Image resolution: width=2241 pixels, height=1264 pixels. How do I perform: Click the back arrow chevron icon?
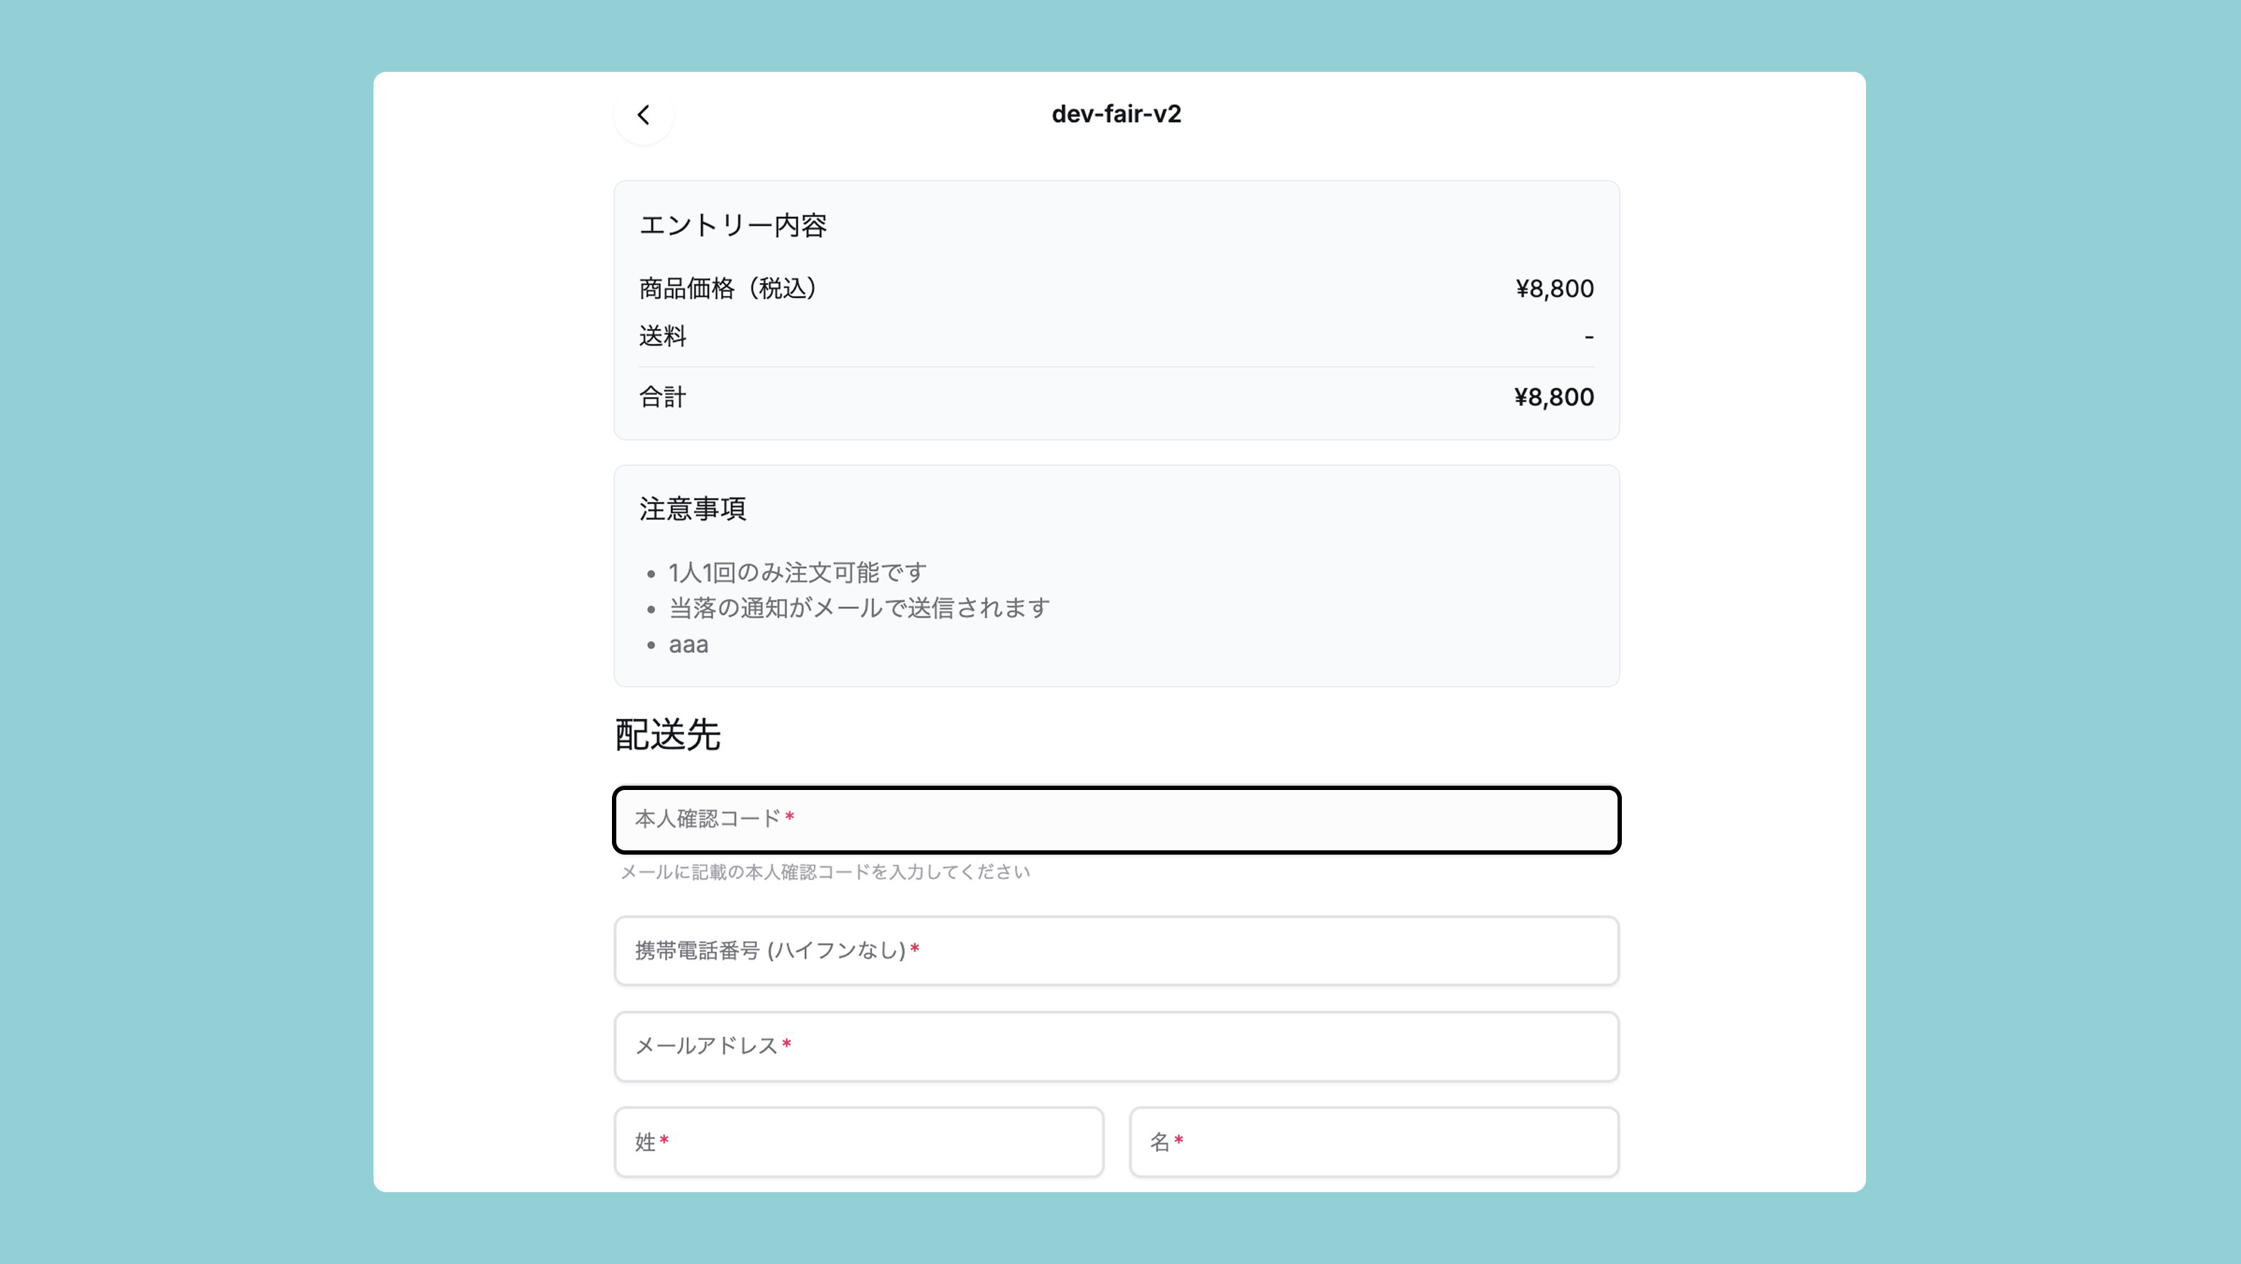coord(643,115)
